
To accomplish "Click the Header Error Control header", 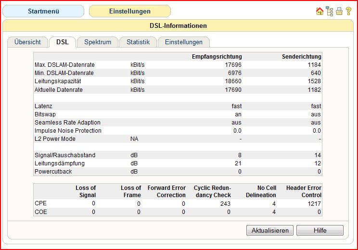I will pos(304,191).
